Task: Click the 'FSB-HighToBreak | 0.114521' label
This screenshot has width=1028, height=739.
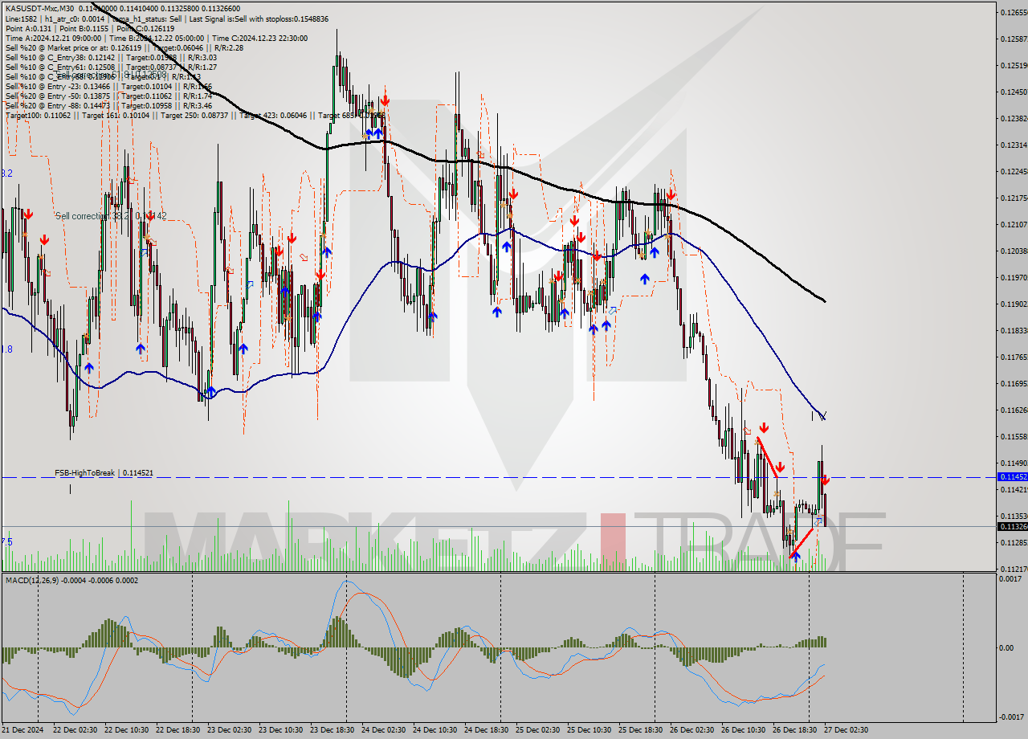Action: 104,473
